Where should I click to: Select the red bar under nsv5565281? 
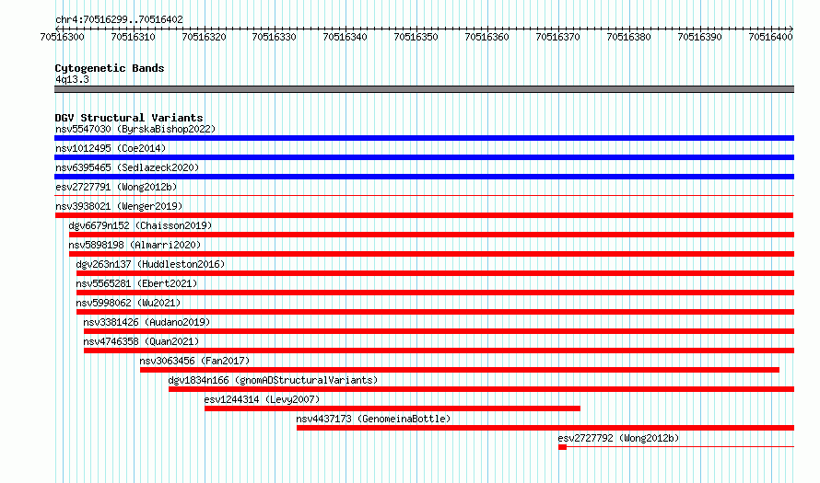pos(435,293)
